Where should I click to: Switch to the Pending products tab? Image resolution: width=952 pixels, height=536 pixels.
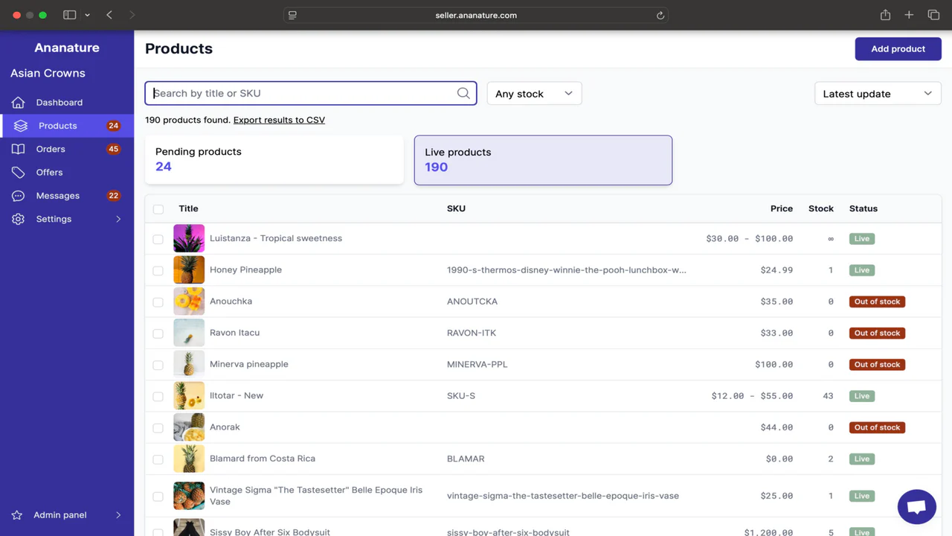(x=274, y=159)
